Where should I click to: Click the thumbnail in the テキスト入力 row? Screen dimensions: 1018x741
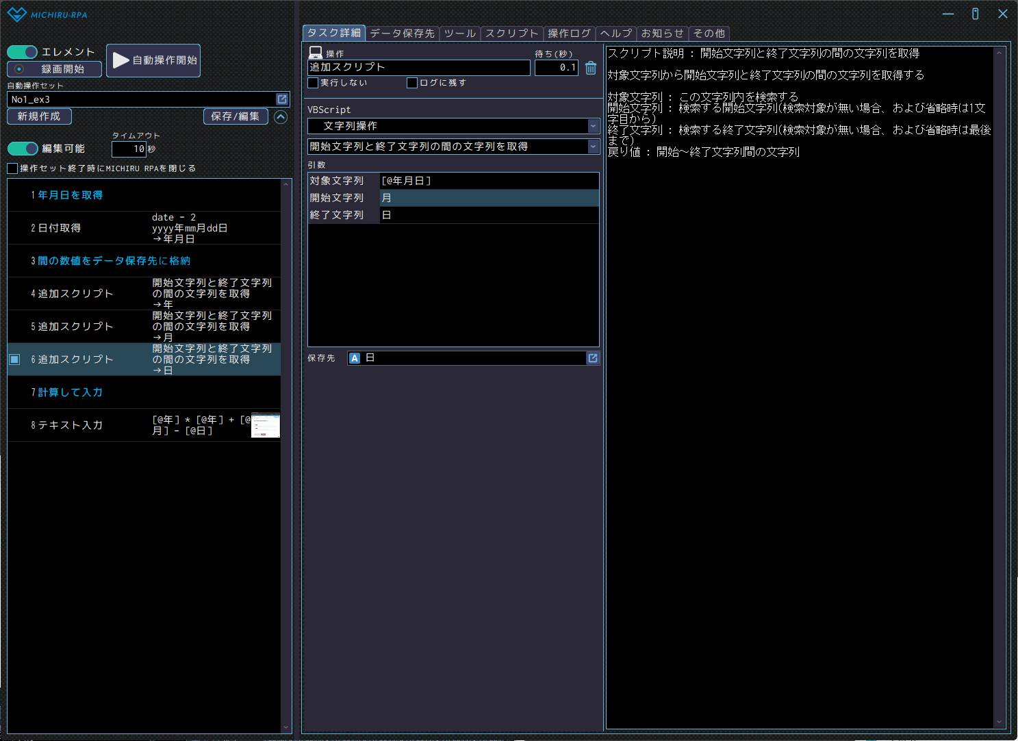pyautogui.click(x=266, y=425)
